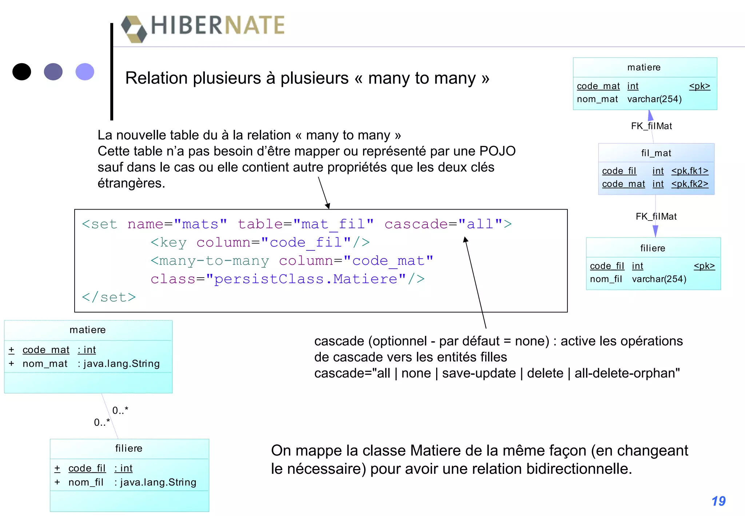Click the dark purple circle bullet
This screenshot has width=745, height=516.
[x=53, y=72]
